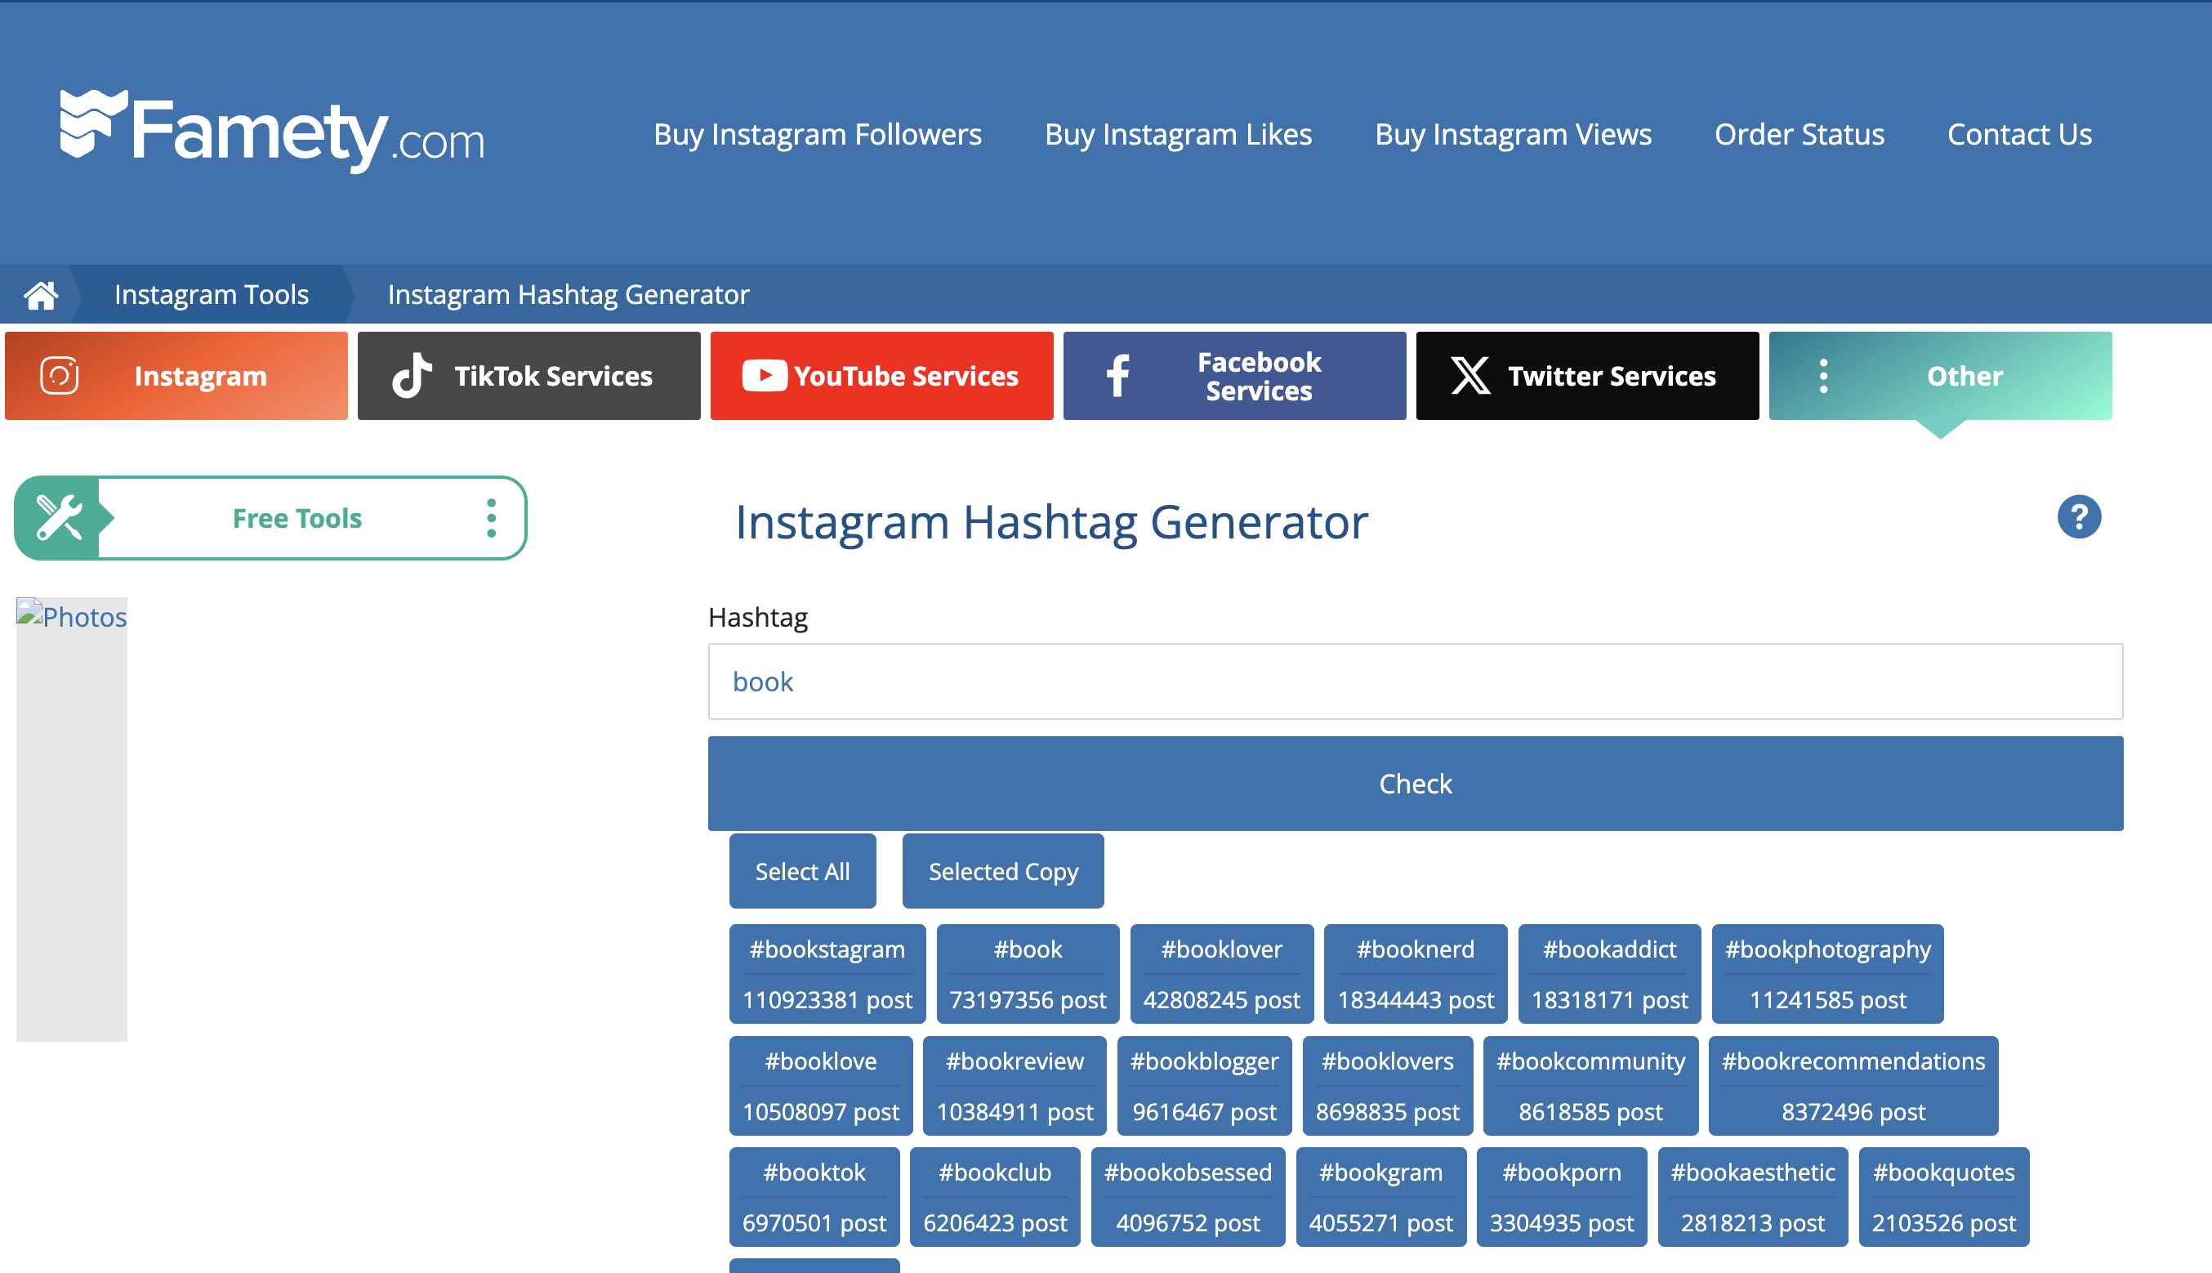Screen dimensions: 2212x1273
Task: Select the #booklovers hashtag tile
Action: pos(1388,1086)
